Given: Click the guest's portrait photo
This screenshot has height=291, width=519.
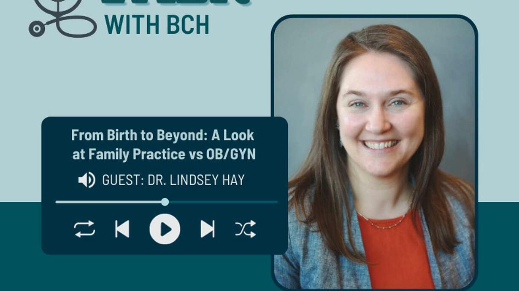Looking at the screenshot, I should [x=374, y=152].
